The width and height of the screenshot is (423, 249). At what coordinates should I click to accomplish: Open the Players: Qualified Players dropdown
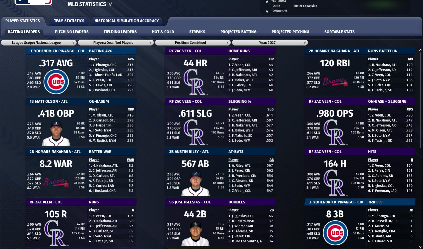click(x=116, y=43)
